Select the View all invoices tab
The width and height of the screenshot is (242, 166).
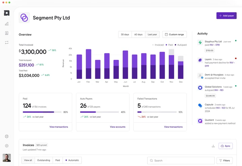[28, 160]
